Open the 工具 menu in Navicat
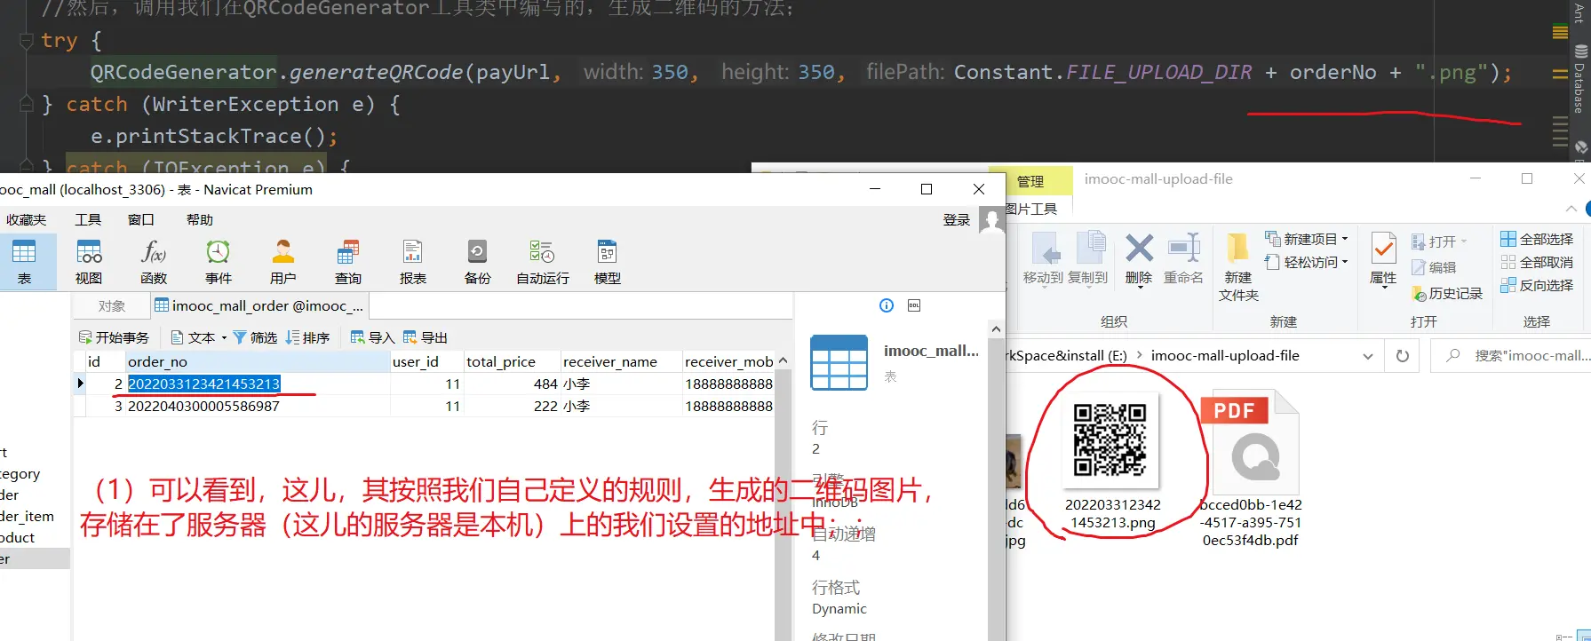Image resolution: width=1591 pixels, height=641 pixels. tap(88, 219)
